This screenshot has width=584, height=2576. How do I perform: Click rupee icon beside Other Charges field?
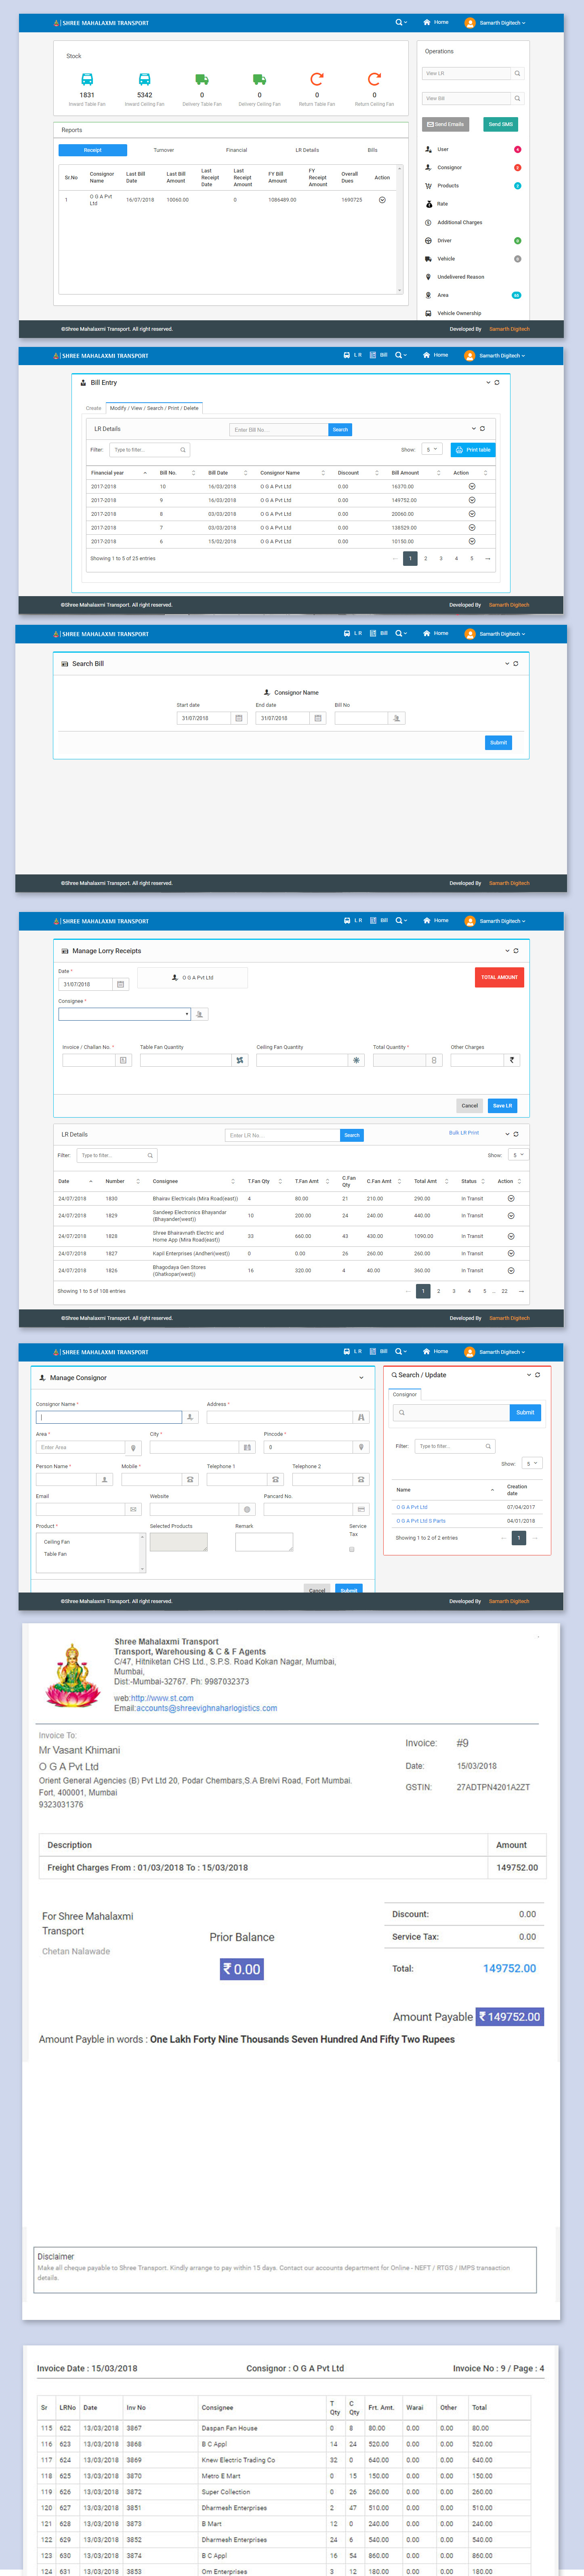pos(512,1060)
